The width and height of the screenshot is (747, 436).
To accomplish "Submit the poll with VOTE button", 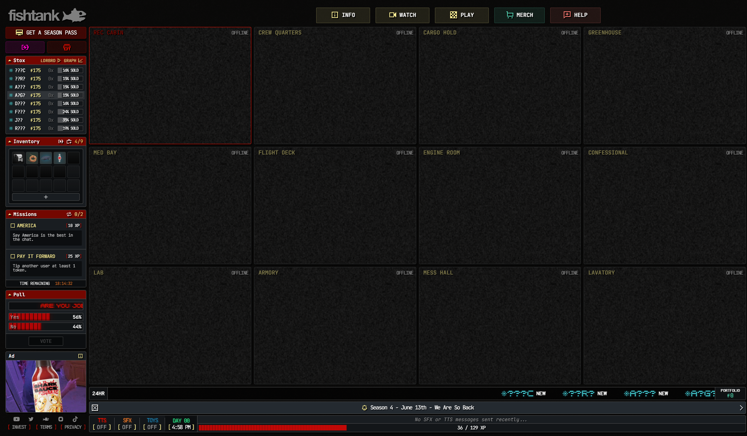I will point(46,341).
